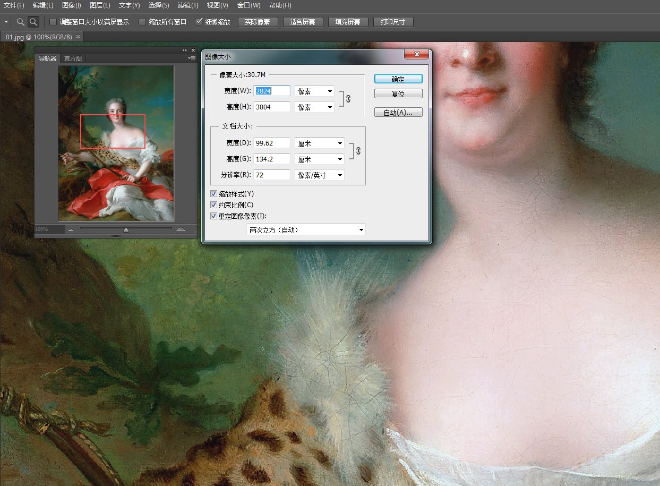Click the 填充屏幕 button
This screenshot has width=660, height=486.
click(348, 22)
